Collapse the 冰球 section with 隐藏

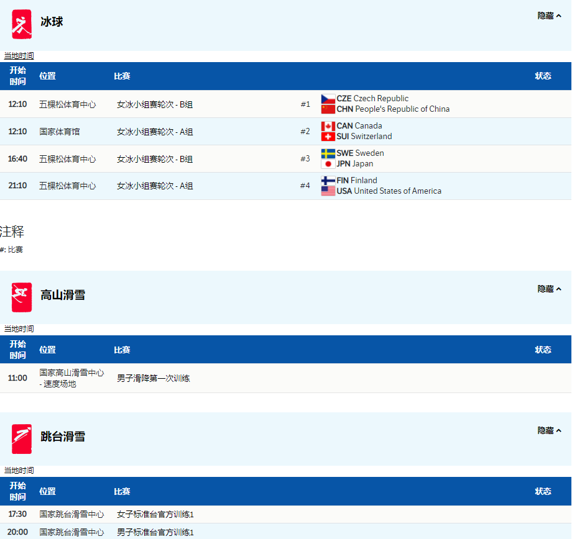(549, 16)
